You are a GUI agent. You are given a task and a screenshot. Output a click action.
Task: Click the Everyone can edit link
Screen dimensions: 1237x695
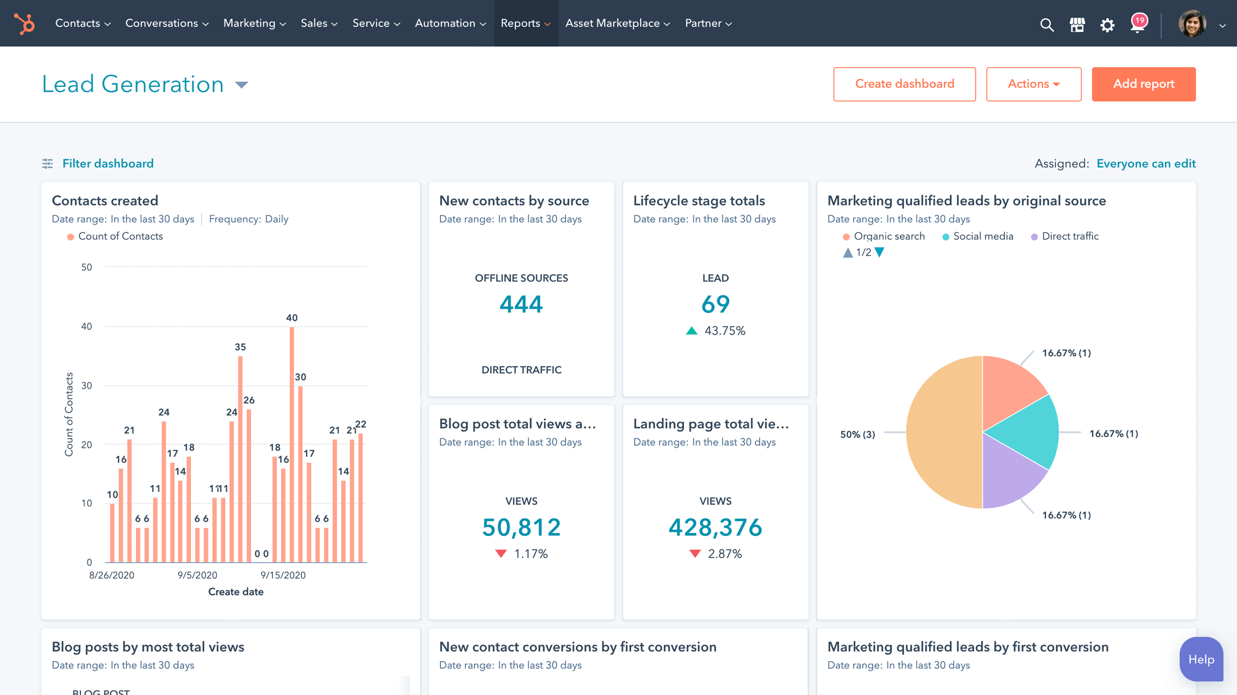pyautogui.click(x=1146, y=163)
